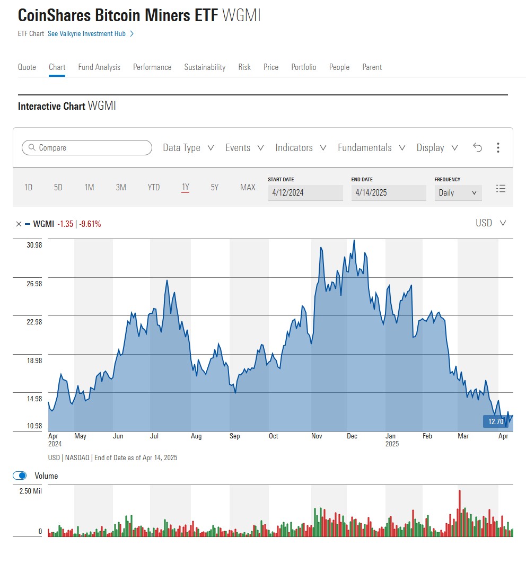Follow the See Valkyrie Investment Hub link
The image size is (526, 563).
click(x=86, y=33)
